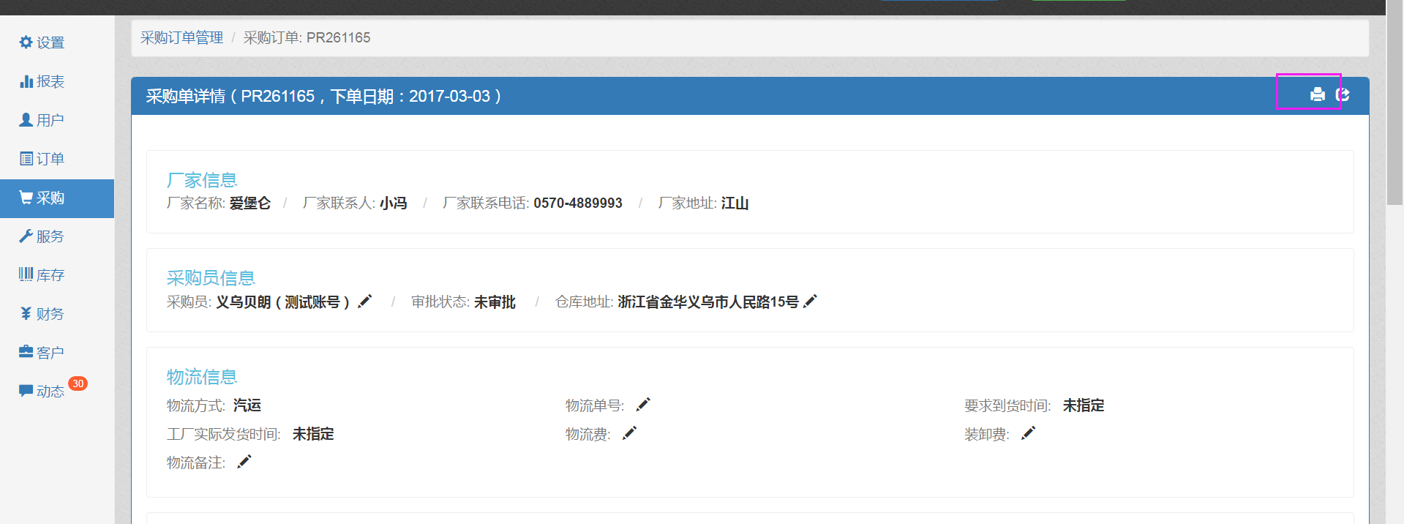
Task: Edit the 仓库地址 warehouse address
Action: click(x=809, y=302)
